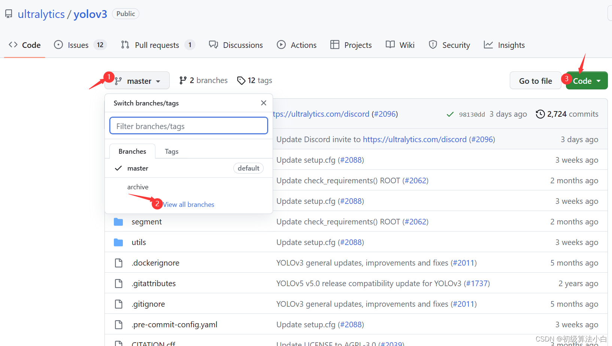Open the 12 tags link
The height and width of the screenshot is (346, 612).
[x=255, y=80]
